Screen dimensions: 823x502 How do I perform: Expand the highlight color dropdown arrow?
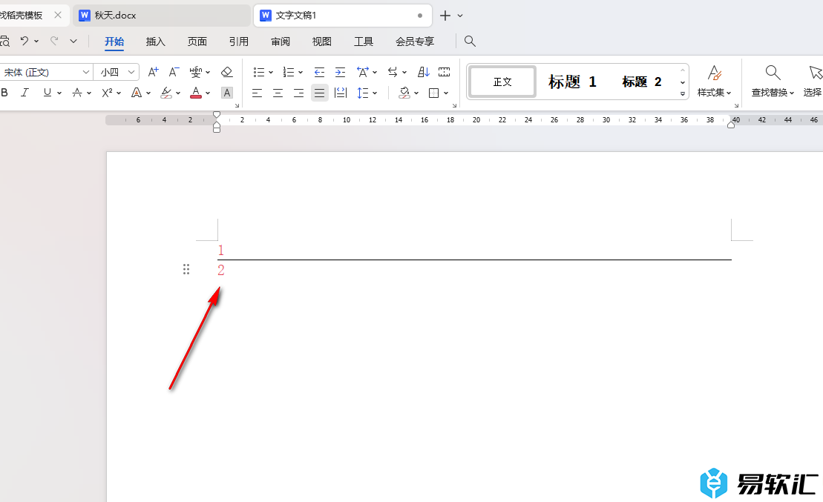coord(178,93)
